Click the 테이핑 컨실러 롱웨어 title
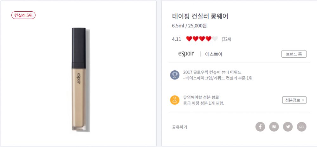 point(200,16)
